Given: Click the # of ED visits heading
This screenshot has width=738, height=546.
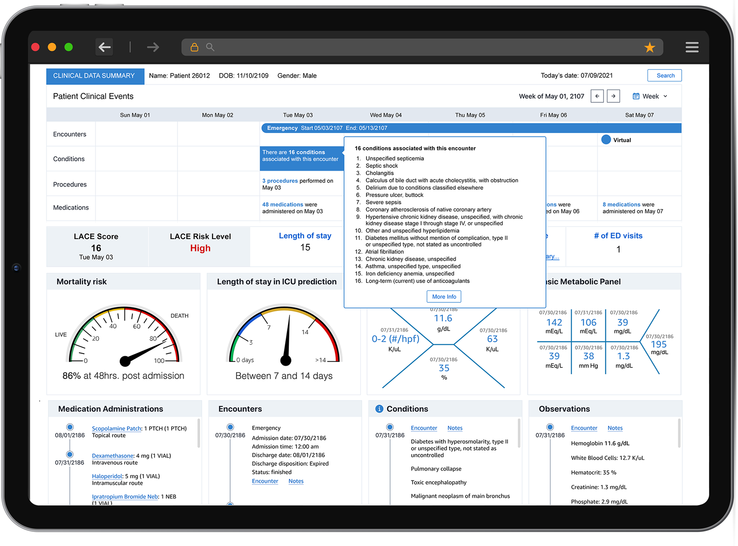Looking at the screenshot, I should point(618,236).
